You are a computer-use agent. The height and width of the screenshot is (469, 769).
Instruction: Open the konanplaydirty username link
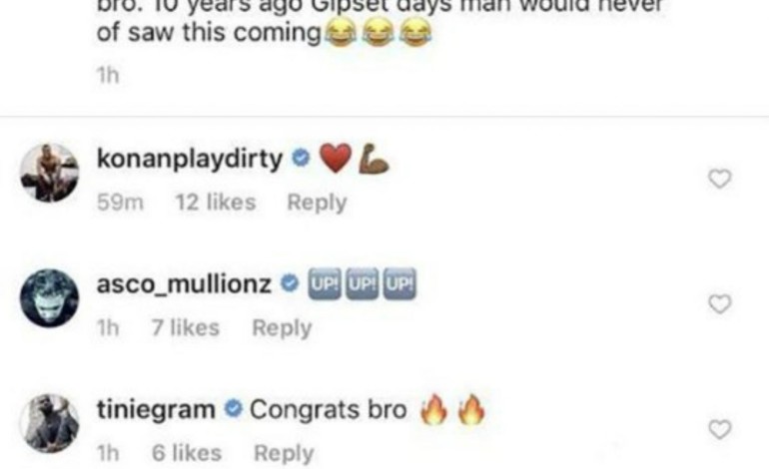click(190, 160)
